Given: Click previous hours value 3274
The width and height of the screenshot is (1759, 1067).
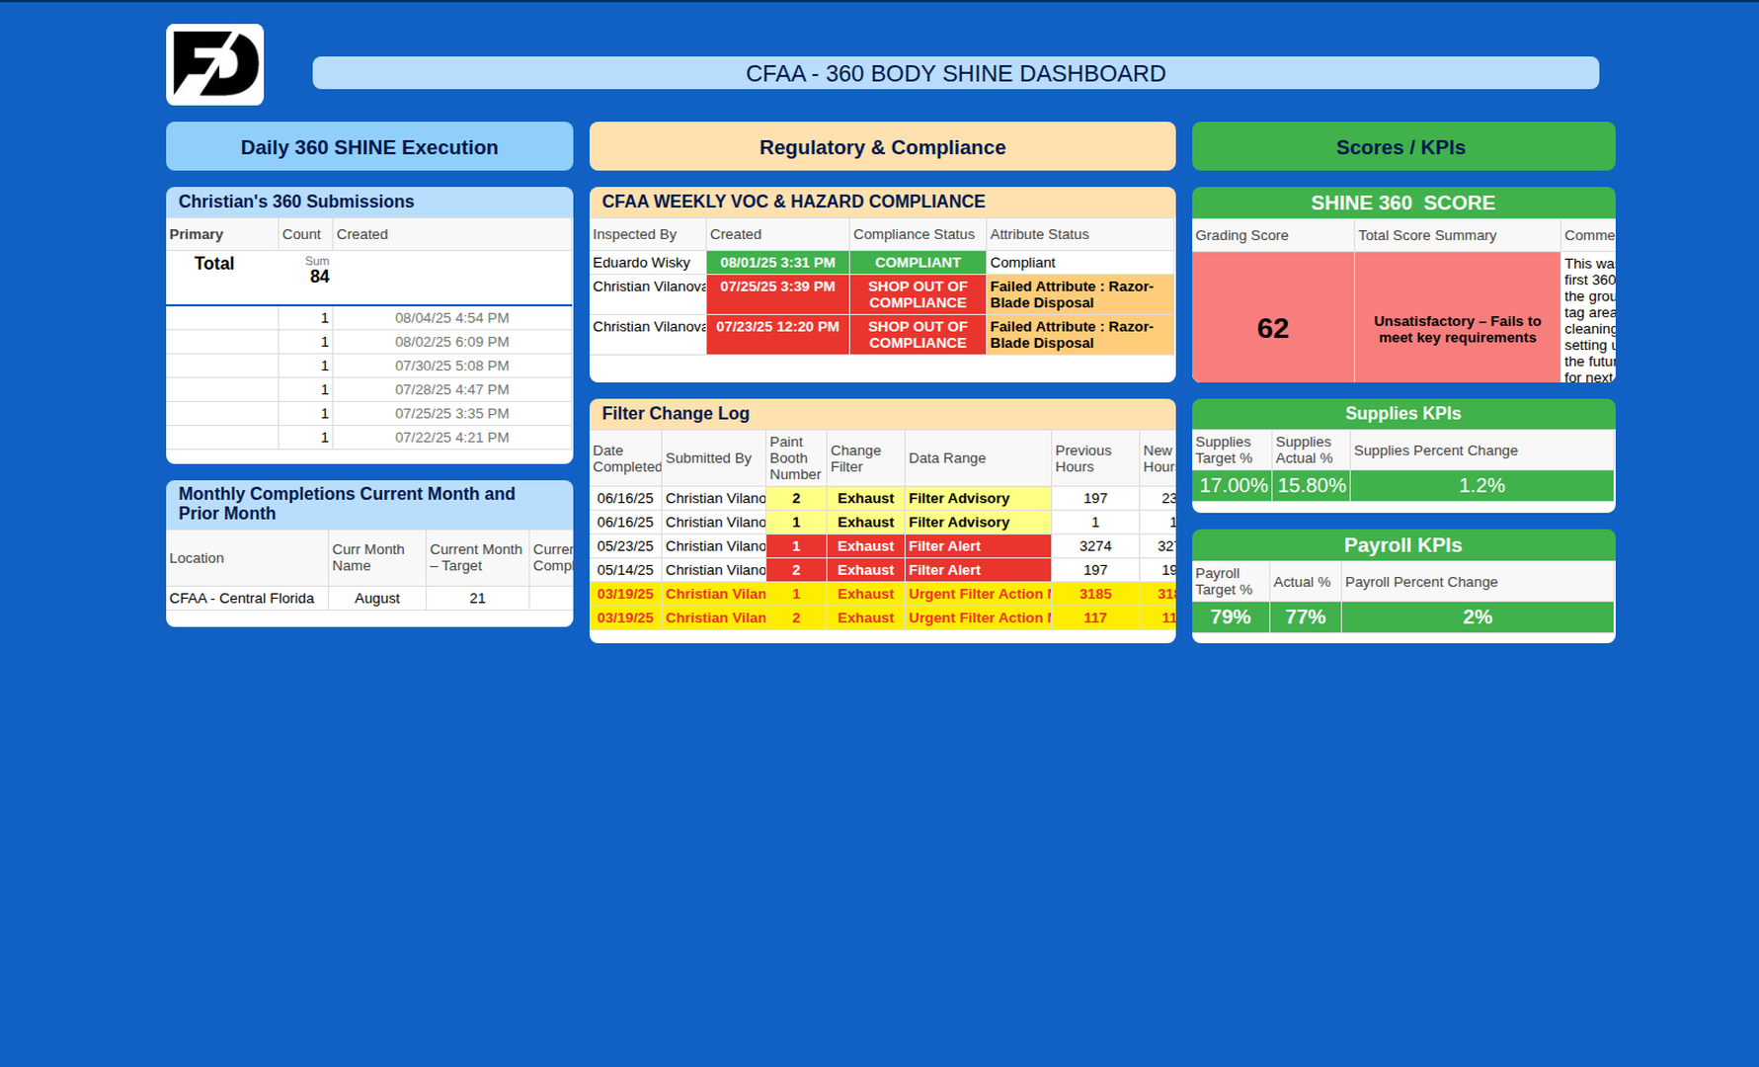Looking at the screenshot, I should pyautogui.click(x=1095, y=546).
